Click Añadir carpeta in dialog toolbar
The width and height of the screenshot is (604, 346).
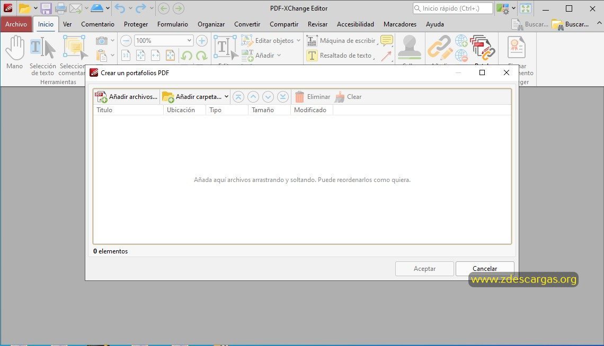[192, 97]
